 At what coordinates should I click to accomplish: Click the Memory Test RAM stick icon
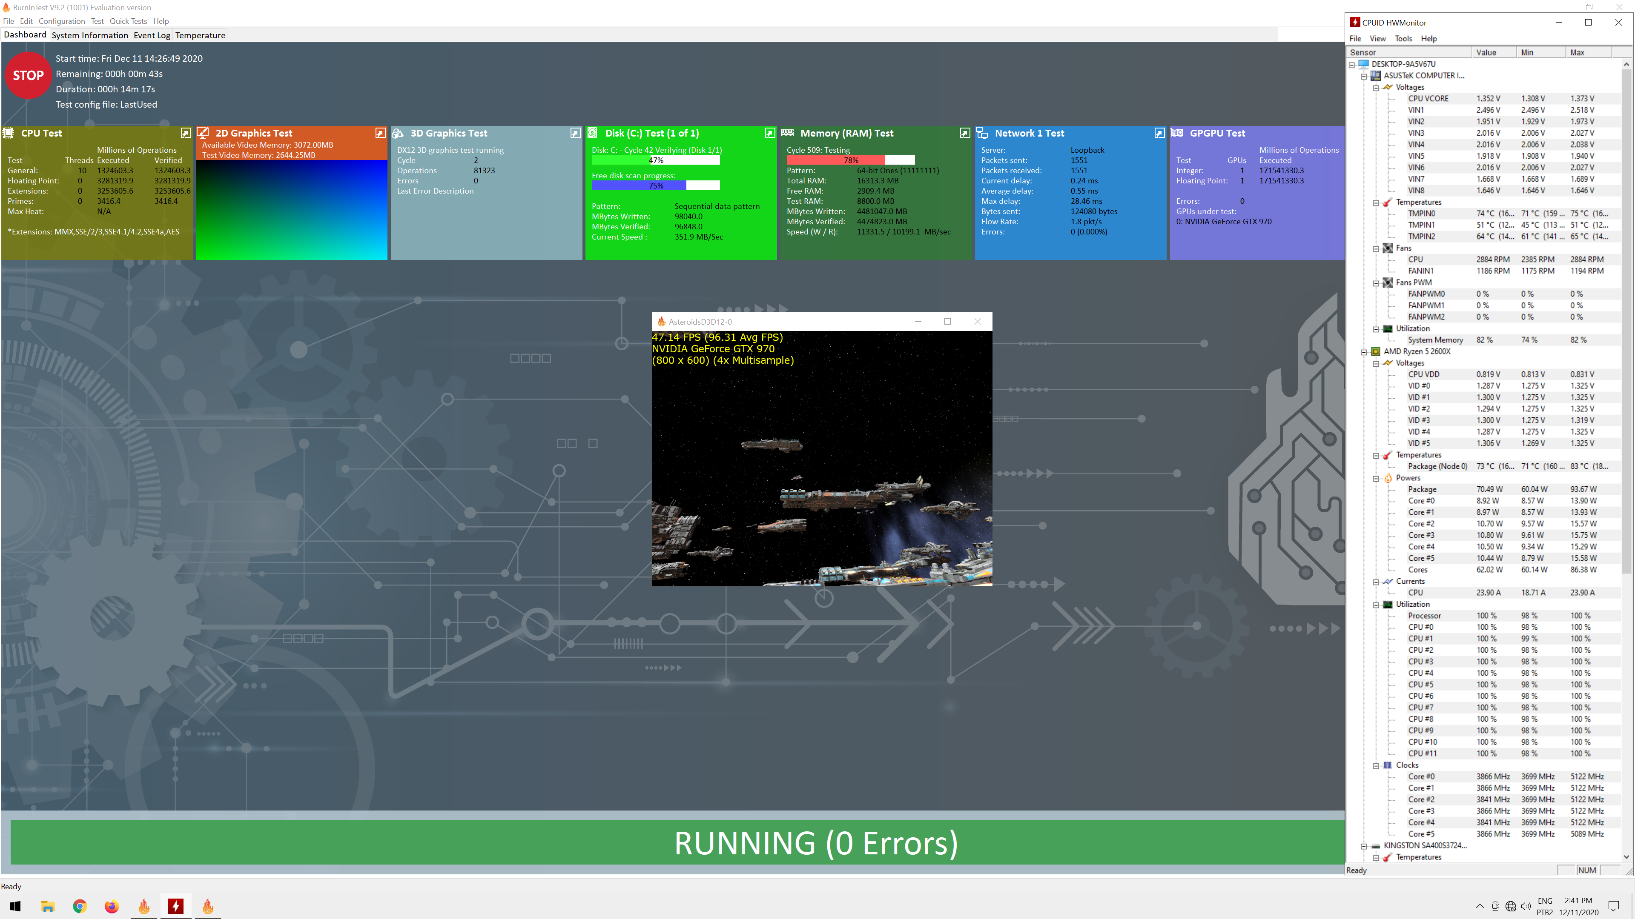point(788,133)
